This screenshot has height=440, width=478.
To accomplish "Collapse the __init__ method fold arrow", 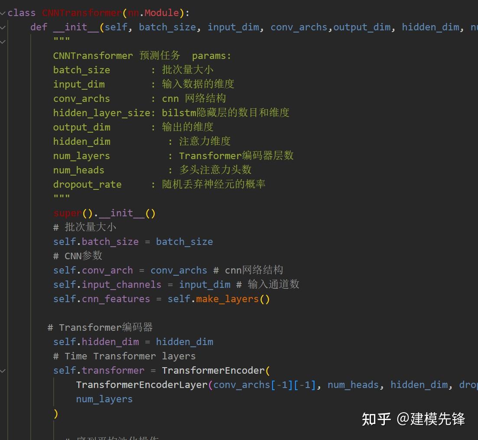I will 3,27.
